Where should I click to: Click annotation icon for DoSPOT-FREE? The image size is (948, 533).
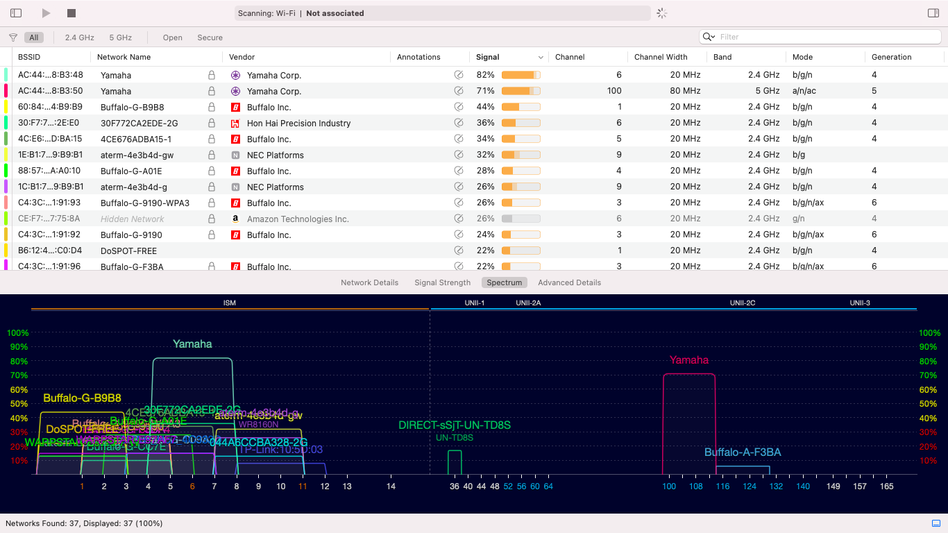click(x=458, y=251)
